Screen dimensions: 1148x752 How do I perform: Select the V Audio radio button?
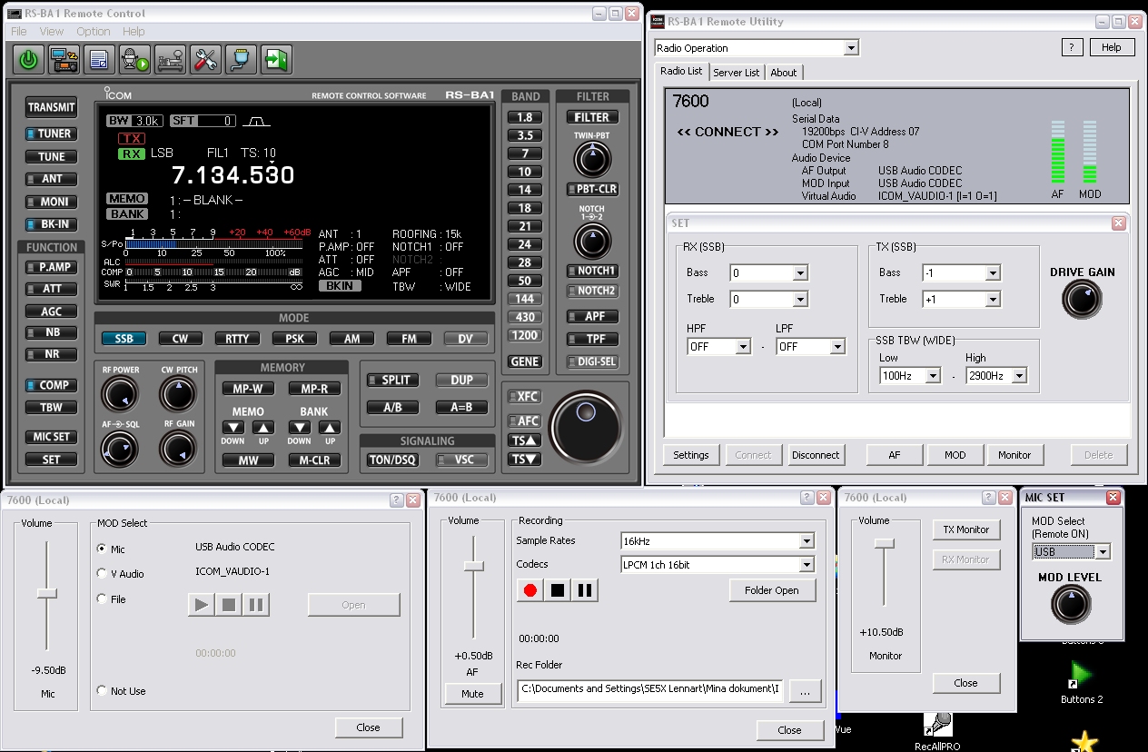[102, 574]
